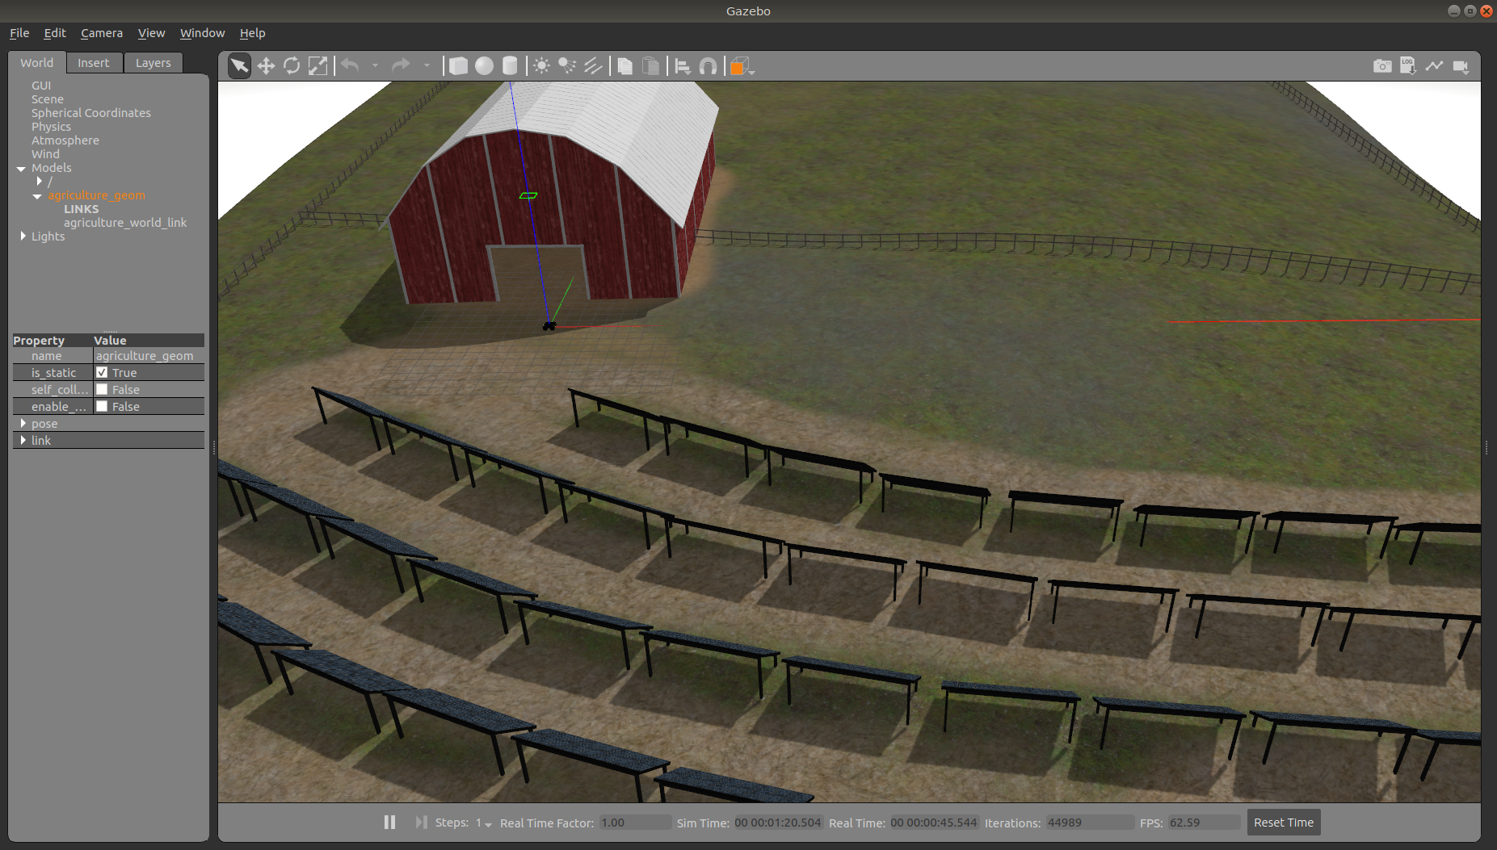Toggle the enable_wind checkbox

[x=102, y=407]
